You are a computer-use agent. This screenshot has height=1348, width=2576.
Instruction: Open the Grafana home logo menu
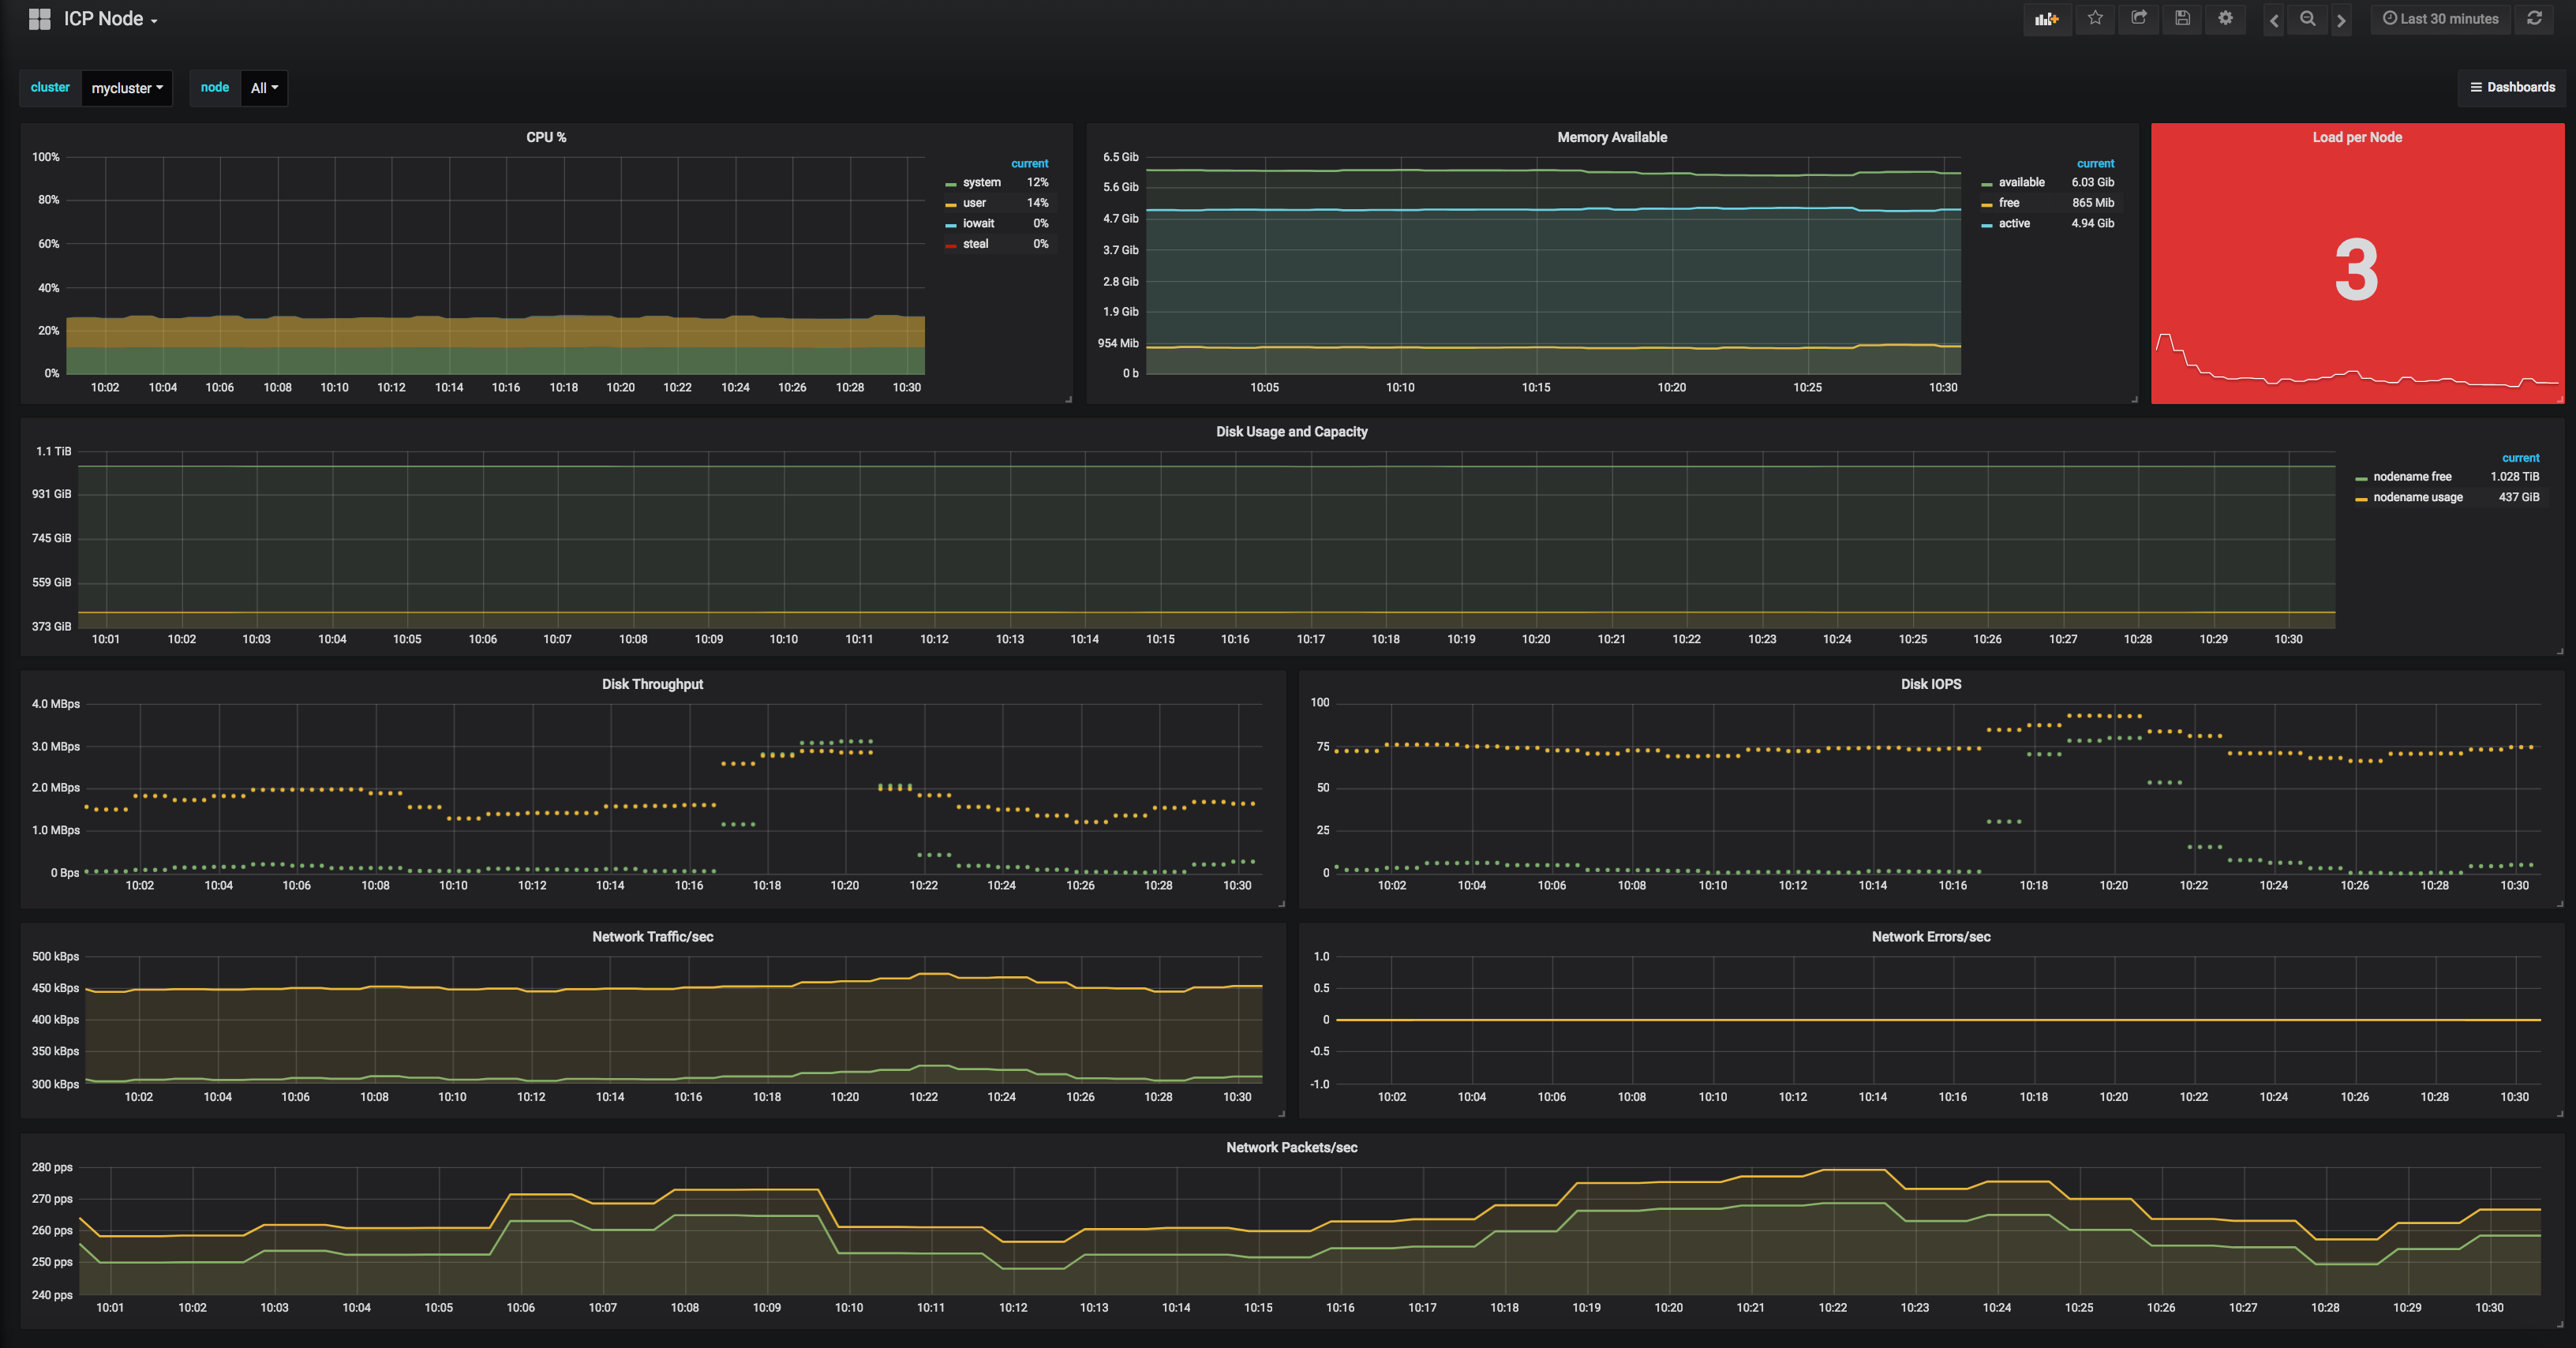point(39,19)
